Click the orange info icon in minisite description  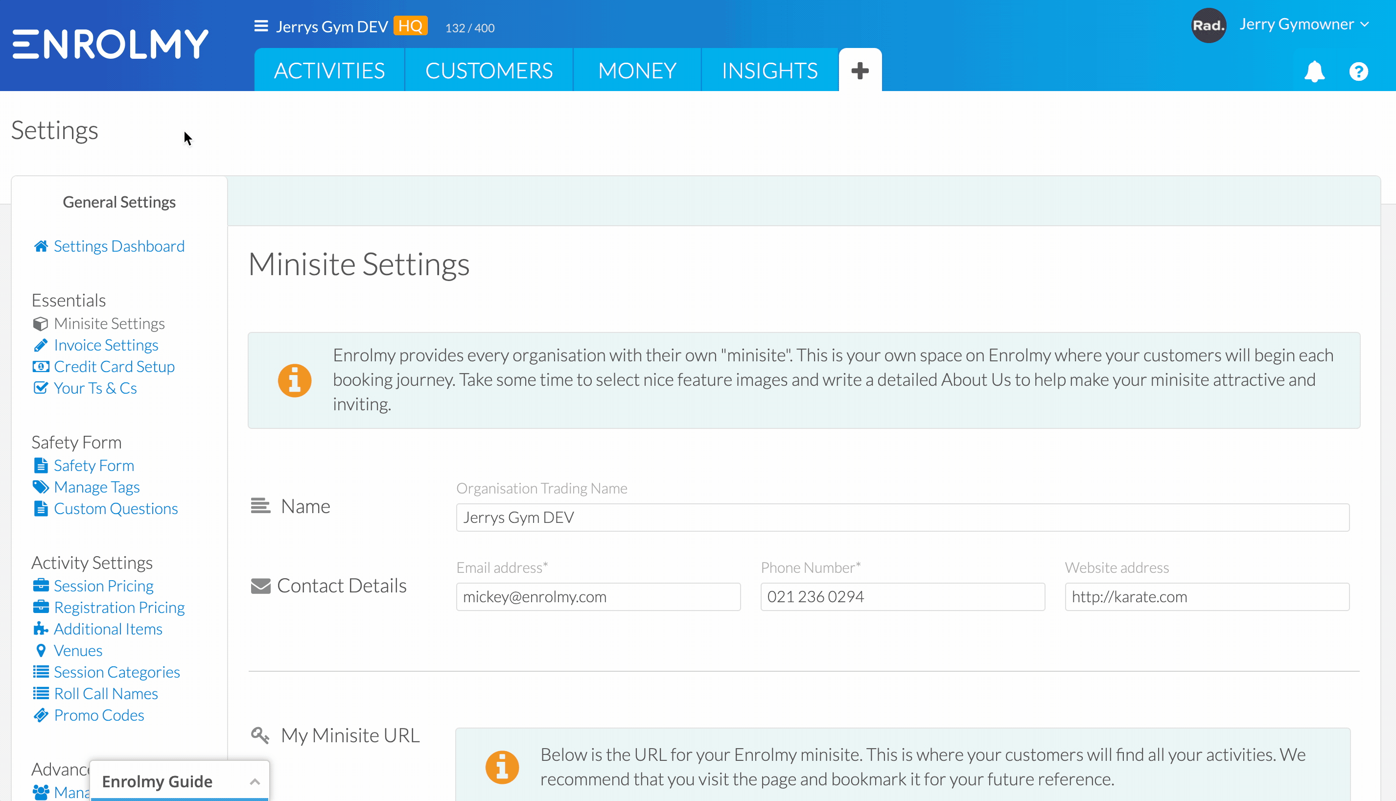coord(295,380)
